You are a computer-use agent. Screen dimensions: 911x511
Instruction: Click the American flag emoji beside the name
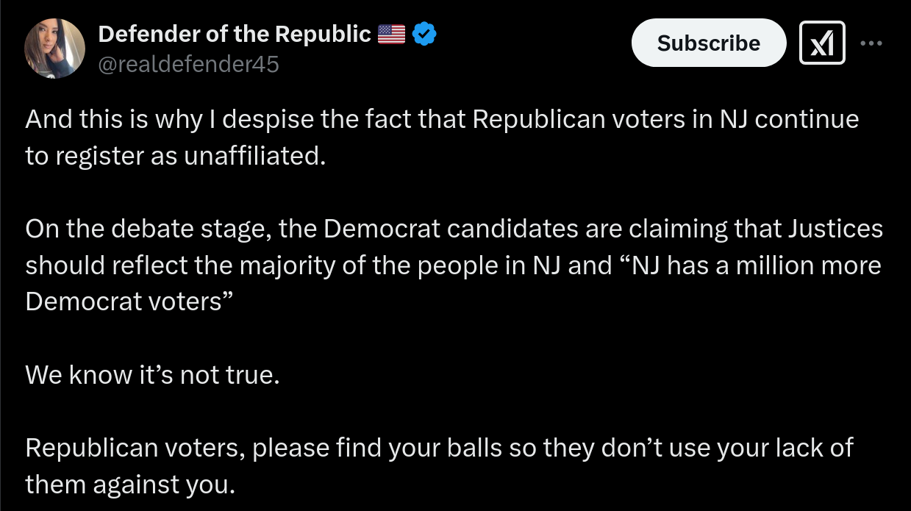click(x=391, y=34)
